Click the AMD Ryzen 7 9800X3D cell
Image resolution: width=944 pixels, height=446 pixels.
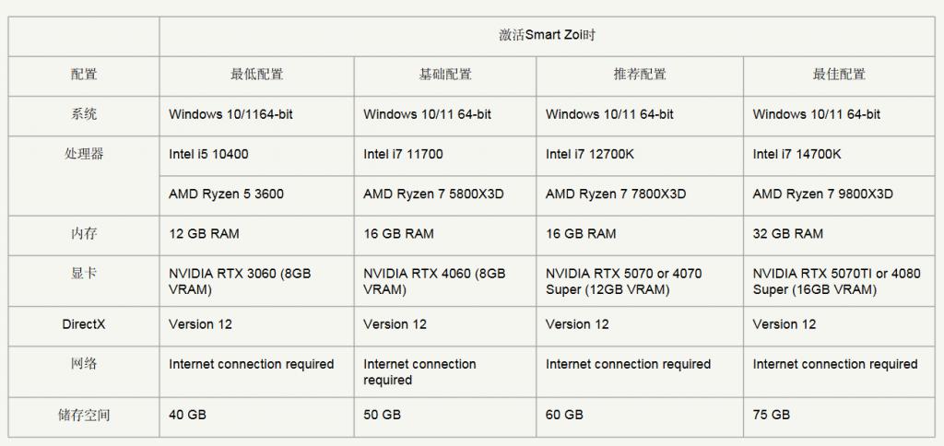pyautogui.click(x=839, y=195)
